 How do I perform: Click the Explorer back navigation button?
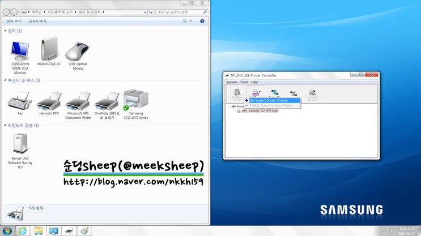click(6, 12)
